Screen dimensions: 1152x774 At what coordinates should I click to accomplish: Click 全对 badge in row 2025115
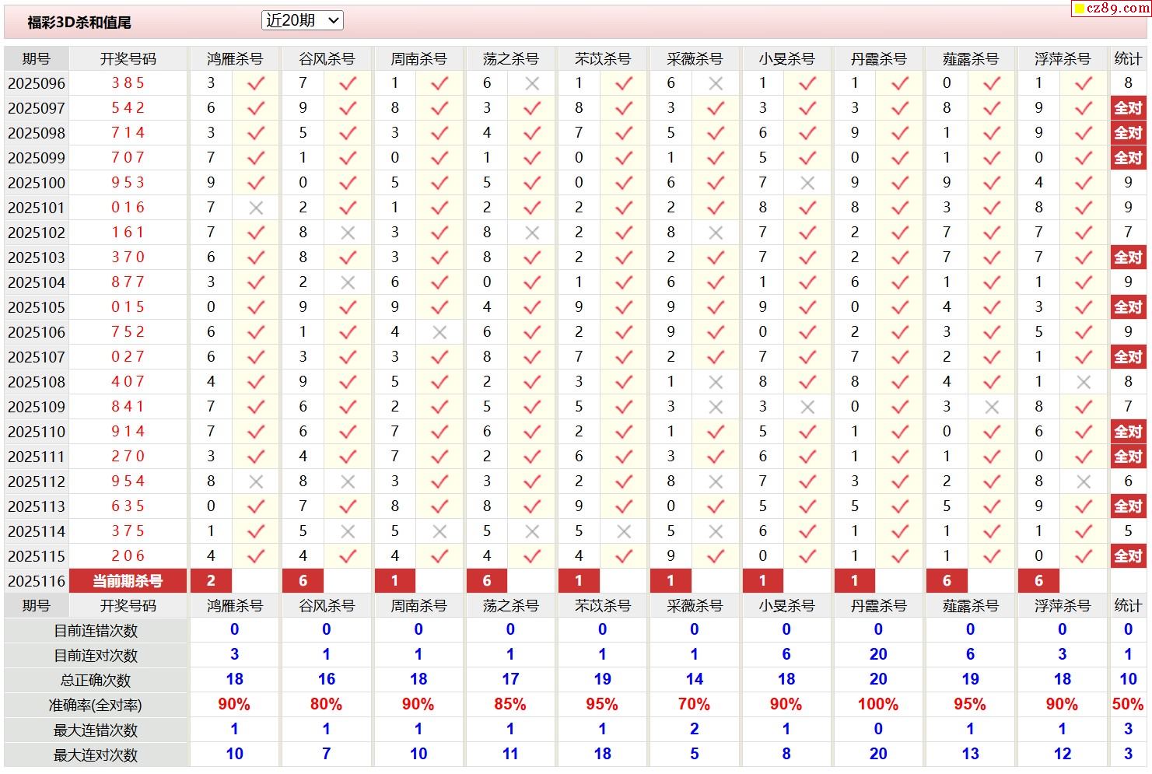point(1128,556)
